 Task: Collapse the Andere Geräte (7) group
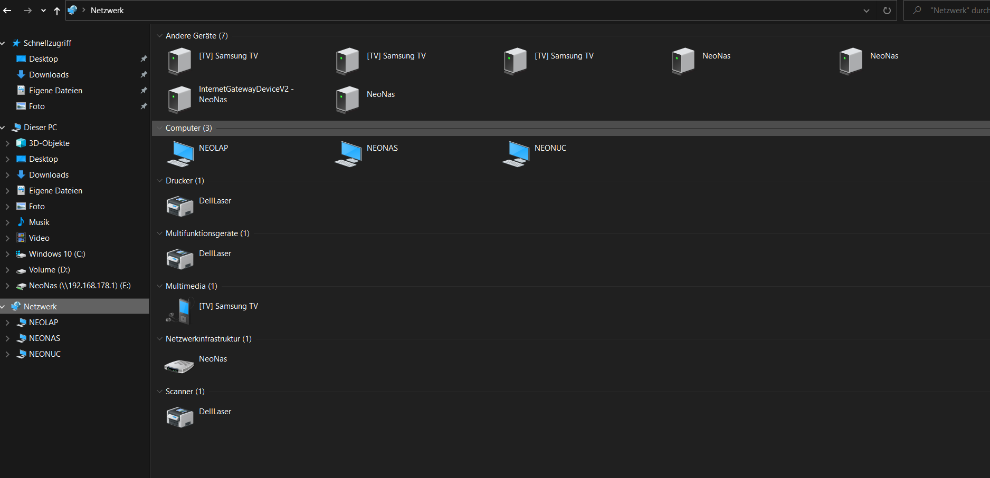tap(159, 35)
